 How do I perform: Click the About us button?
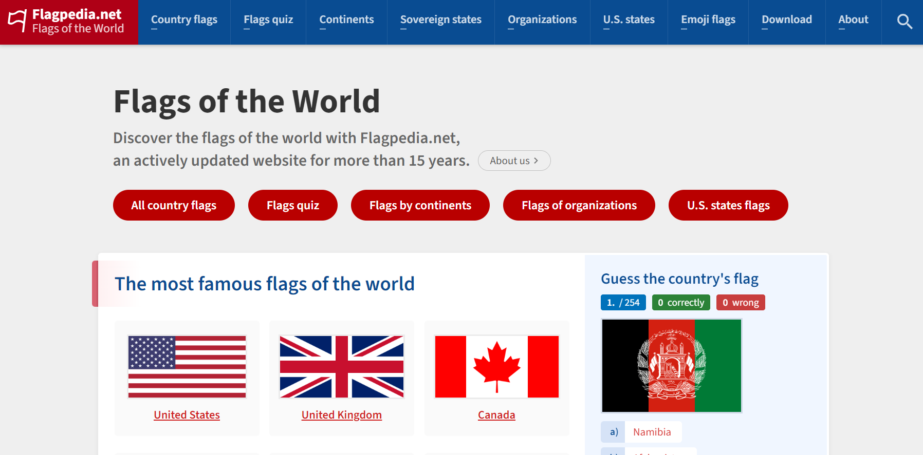[x=514, y=161]
